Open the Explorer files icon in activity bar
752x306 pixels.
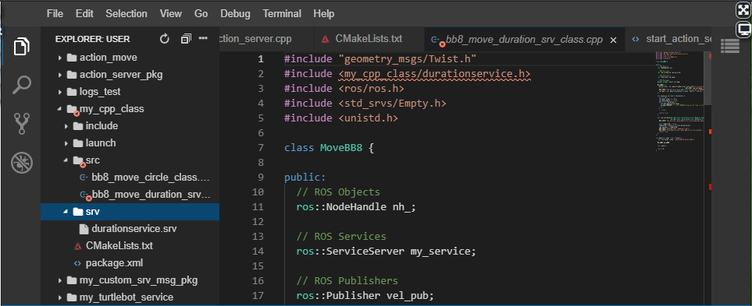pos(22,46)
